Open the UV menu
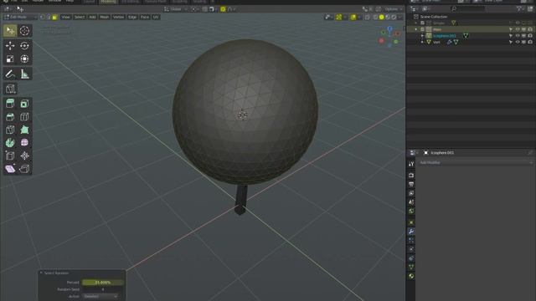The height and width of the screenshot is (301, 536). [x=156, y=17]
